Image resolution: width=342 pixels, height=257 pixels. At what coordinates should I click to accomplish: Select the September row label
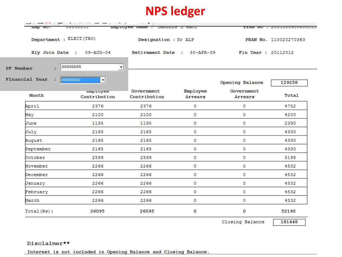point(38,149)
